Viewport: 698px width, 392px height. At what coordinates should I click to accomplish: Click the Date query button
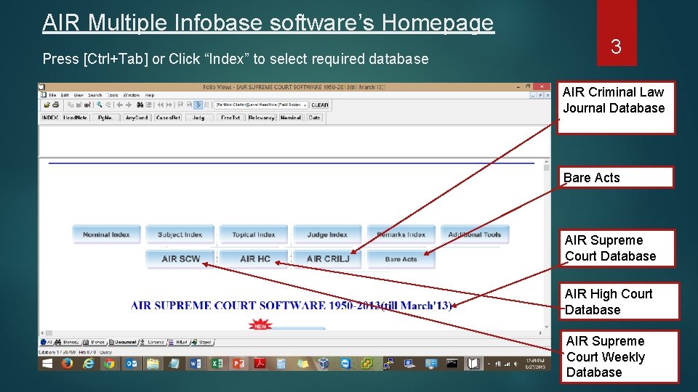point(314,118)
